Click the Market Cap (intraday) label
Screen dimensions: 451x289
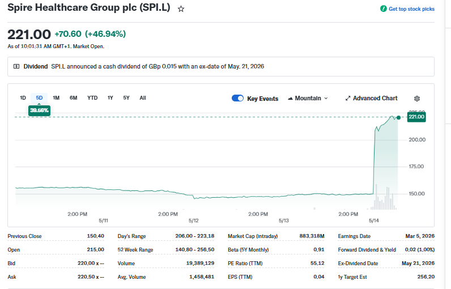[x=253, y=236]
